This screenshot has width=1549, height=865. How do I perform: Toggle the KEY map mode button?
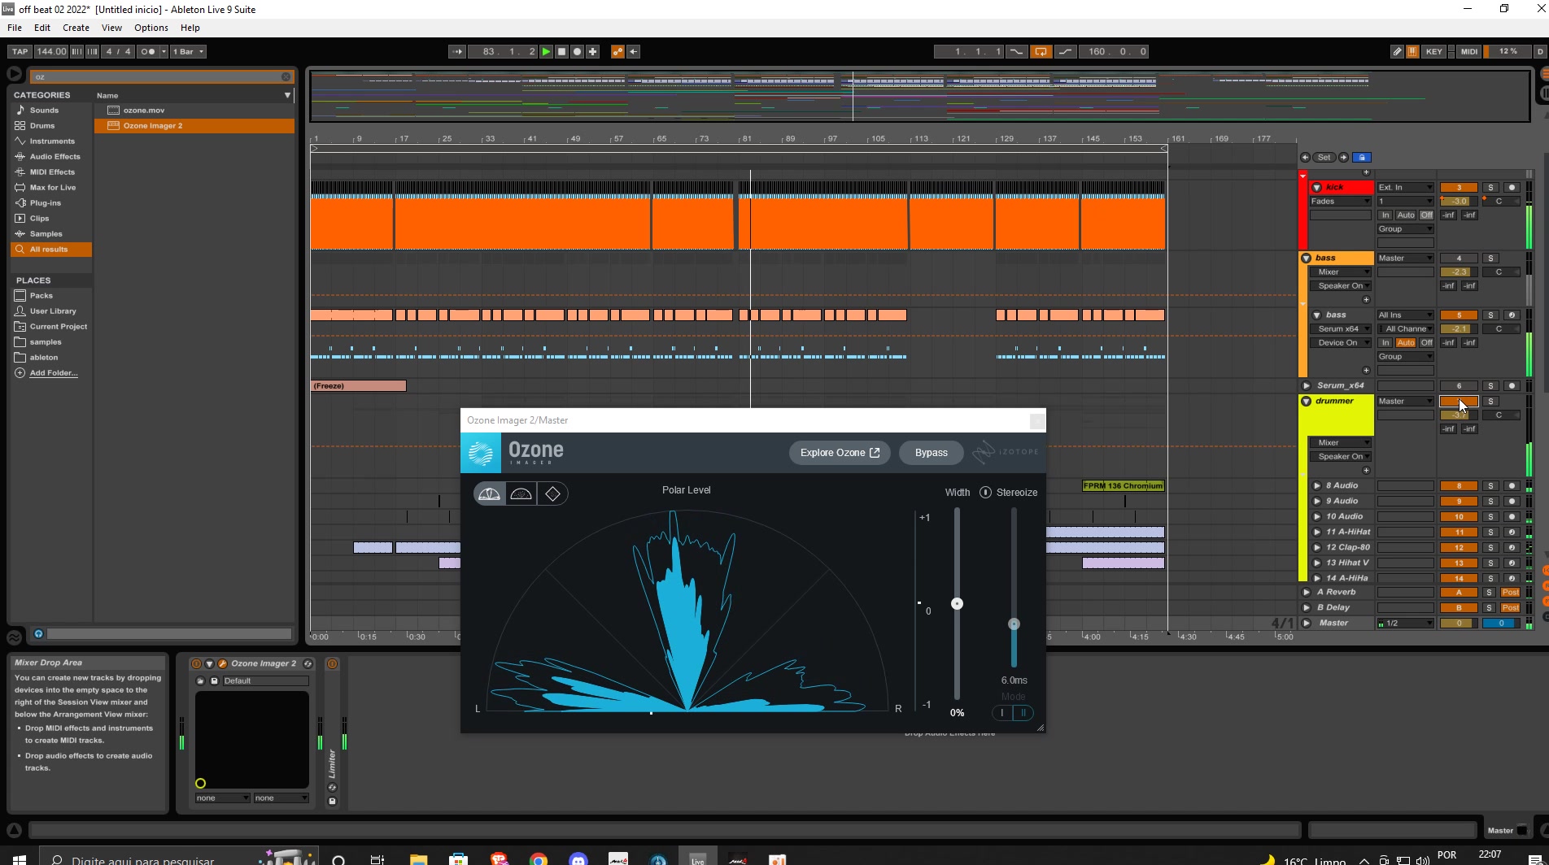(x=1433, y=51)
